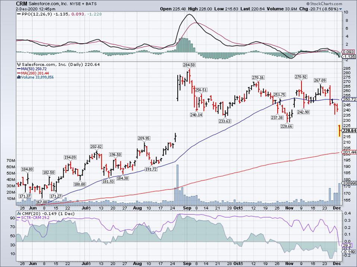Viewport: 357px width, 267px height.
Task: Click the MA(200) 201.44 legend entry
Action: (33, 73)
